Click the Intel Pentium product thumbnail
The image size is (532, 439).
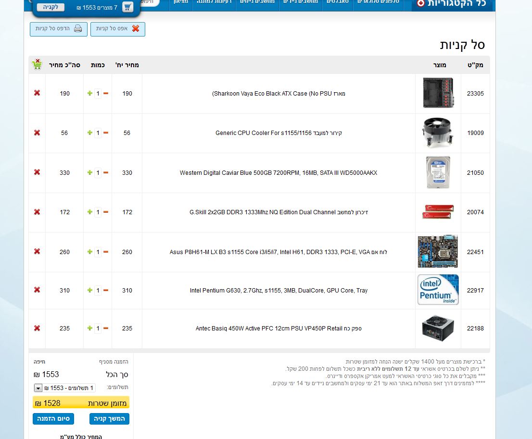tap(438, 290)
